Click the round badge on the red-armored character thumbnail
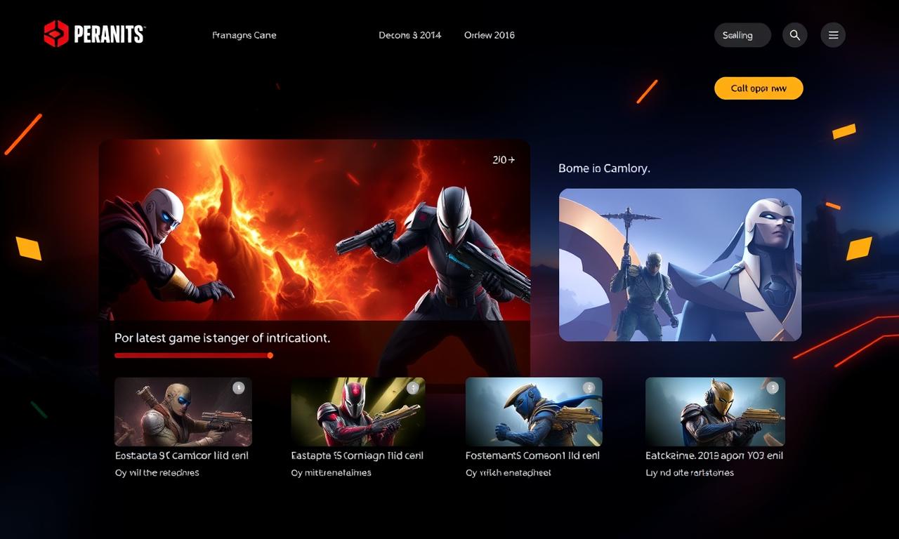 [x=412, y=387]
